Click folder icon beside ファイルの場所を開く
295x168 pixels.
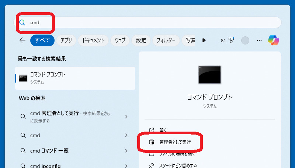(152, 154)
